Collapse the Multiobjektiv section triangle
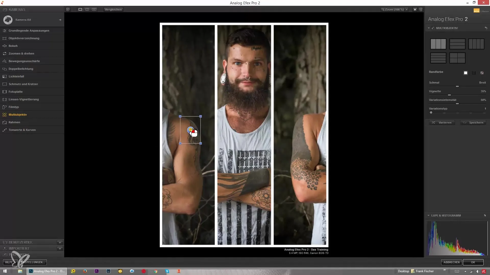Viewport: 490px width, 275px height. pos(429,28)
